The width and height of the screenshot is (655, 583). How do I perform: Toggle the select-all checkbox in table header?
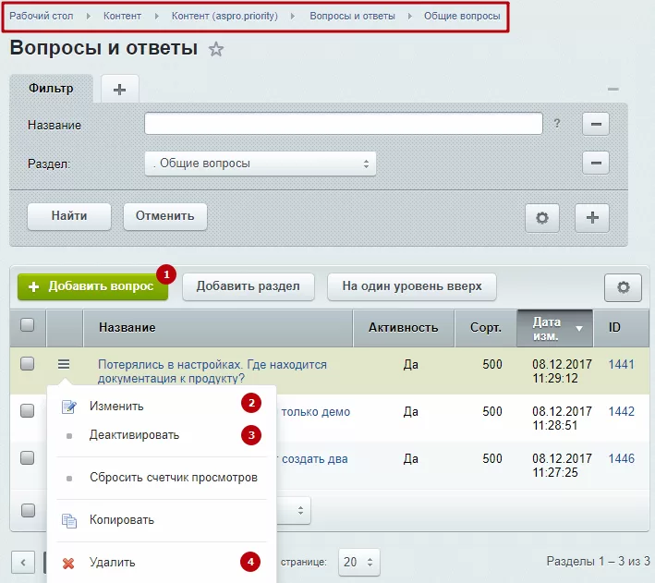click(x=28, y=324)
